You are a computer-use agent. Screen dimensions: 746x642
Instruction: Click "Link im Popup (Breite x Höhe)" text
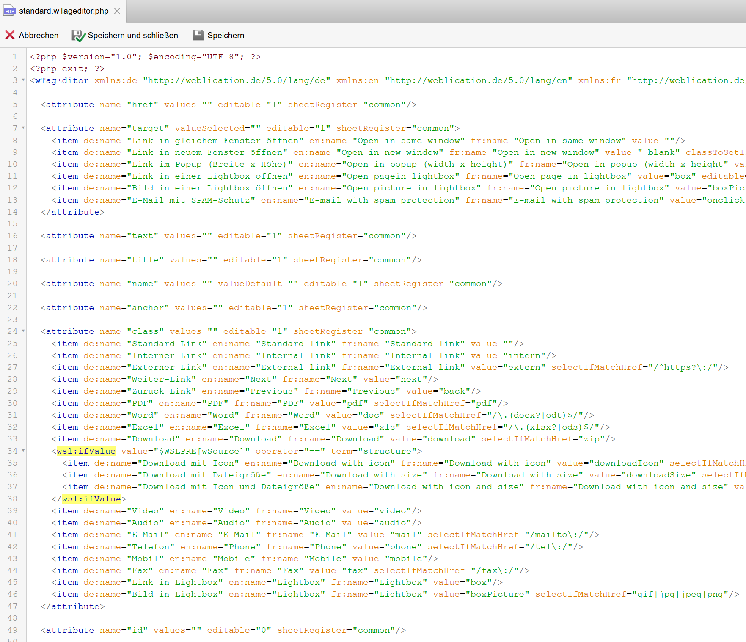pos(210,164)
